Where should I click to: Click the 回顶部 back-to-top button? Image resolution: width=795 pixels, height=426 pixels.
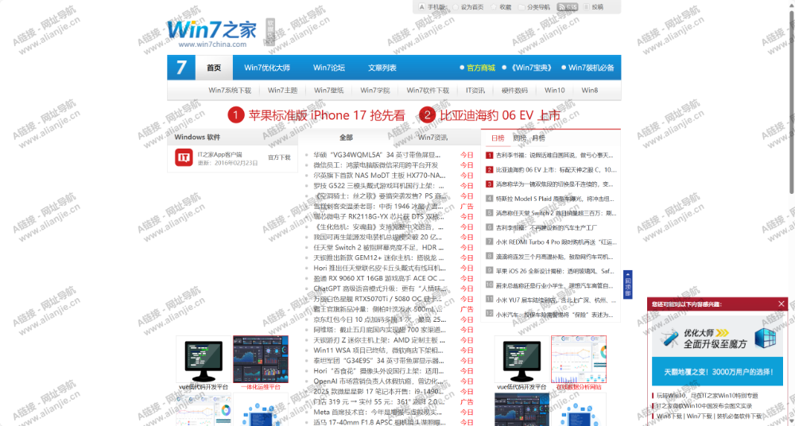pos(628,285)
